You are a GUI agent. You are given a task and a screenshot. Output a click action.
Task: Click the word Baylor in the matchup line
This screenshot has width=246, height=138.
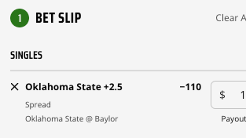coord(106,119)
